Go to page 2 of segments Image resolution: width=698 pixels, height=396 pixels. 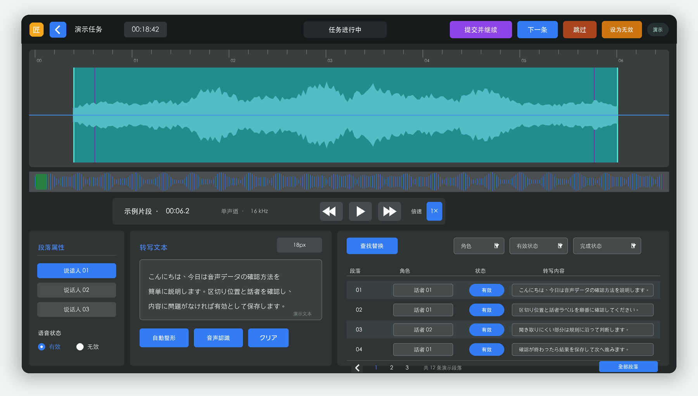pos(392,368)
